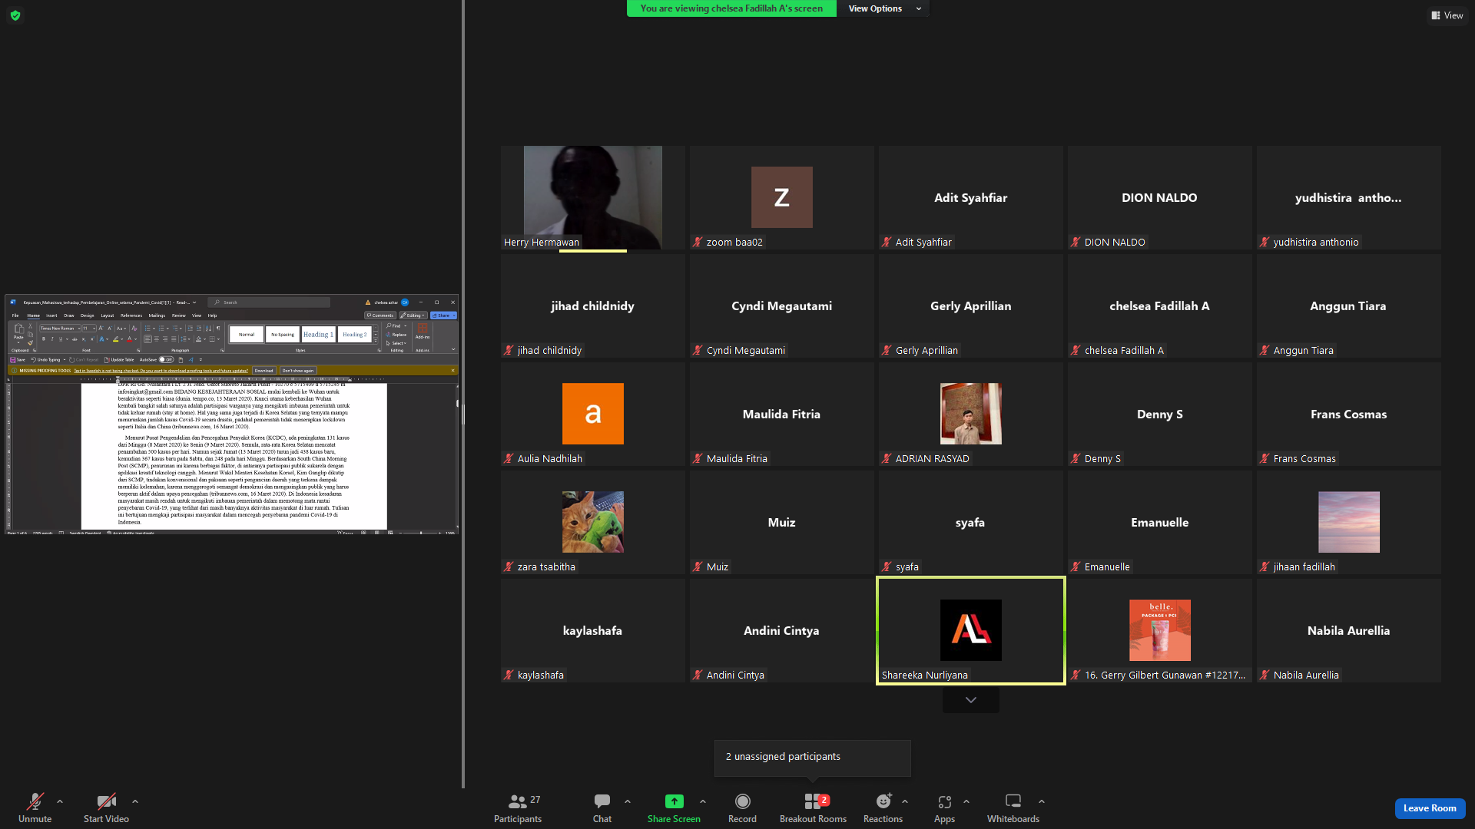Screen dimensions: 1475x829
Task: Click Comments button in shared Word
Action: coord(380,315)
